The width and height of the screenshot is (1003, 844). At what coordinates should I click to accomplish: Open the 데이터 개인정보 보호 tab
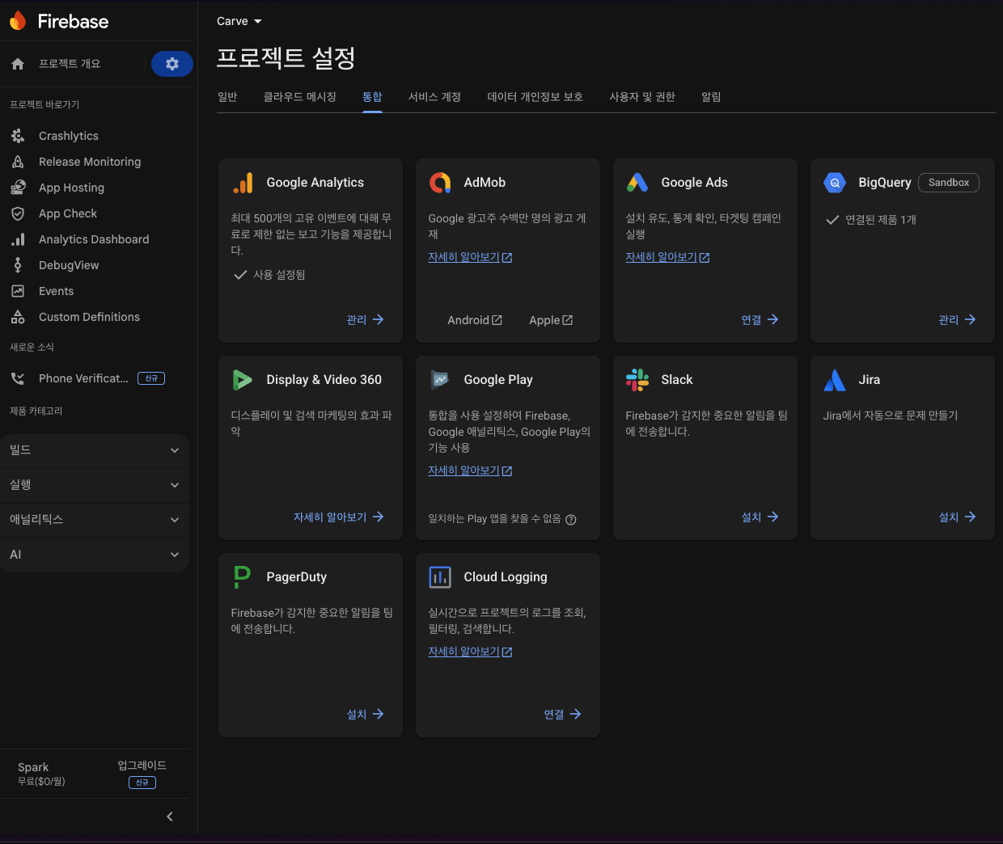(535, 97)
